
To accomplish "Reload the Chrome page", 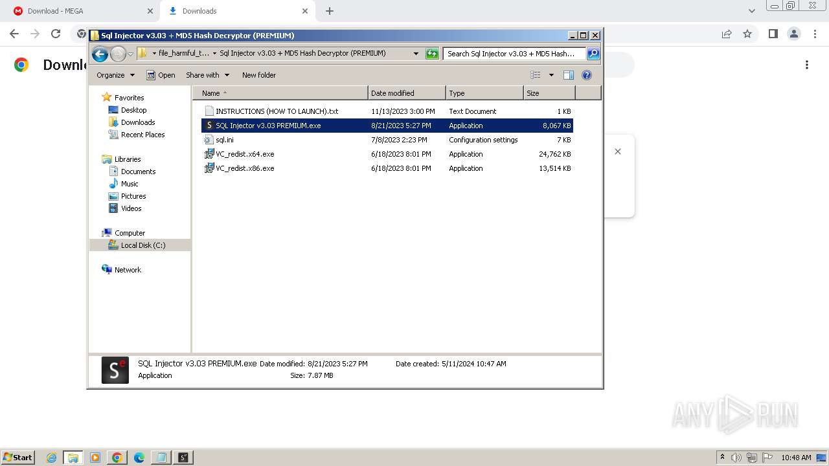I will coord(56,34).
